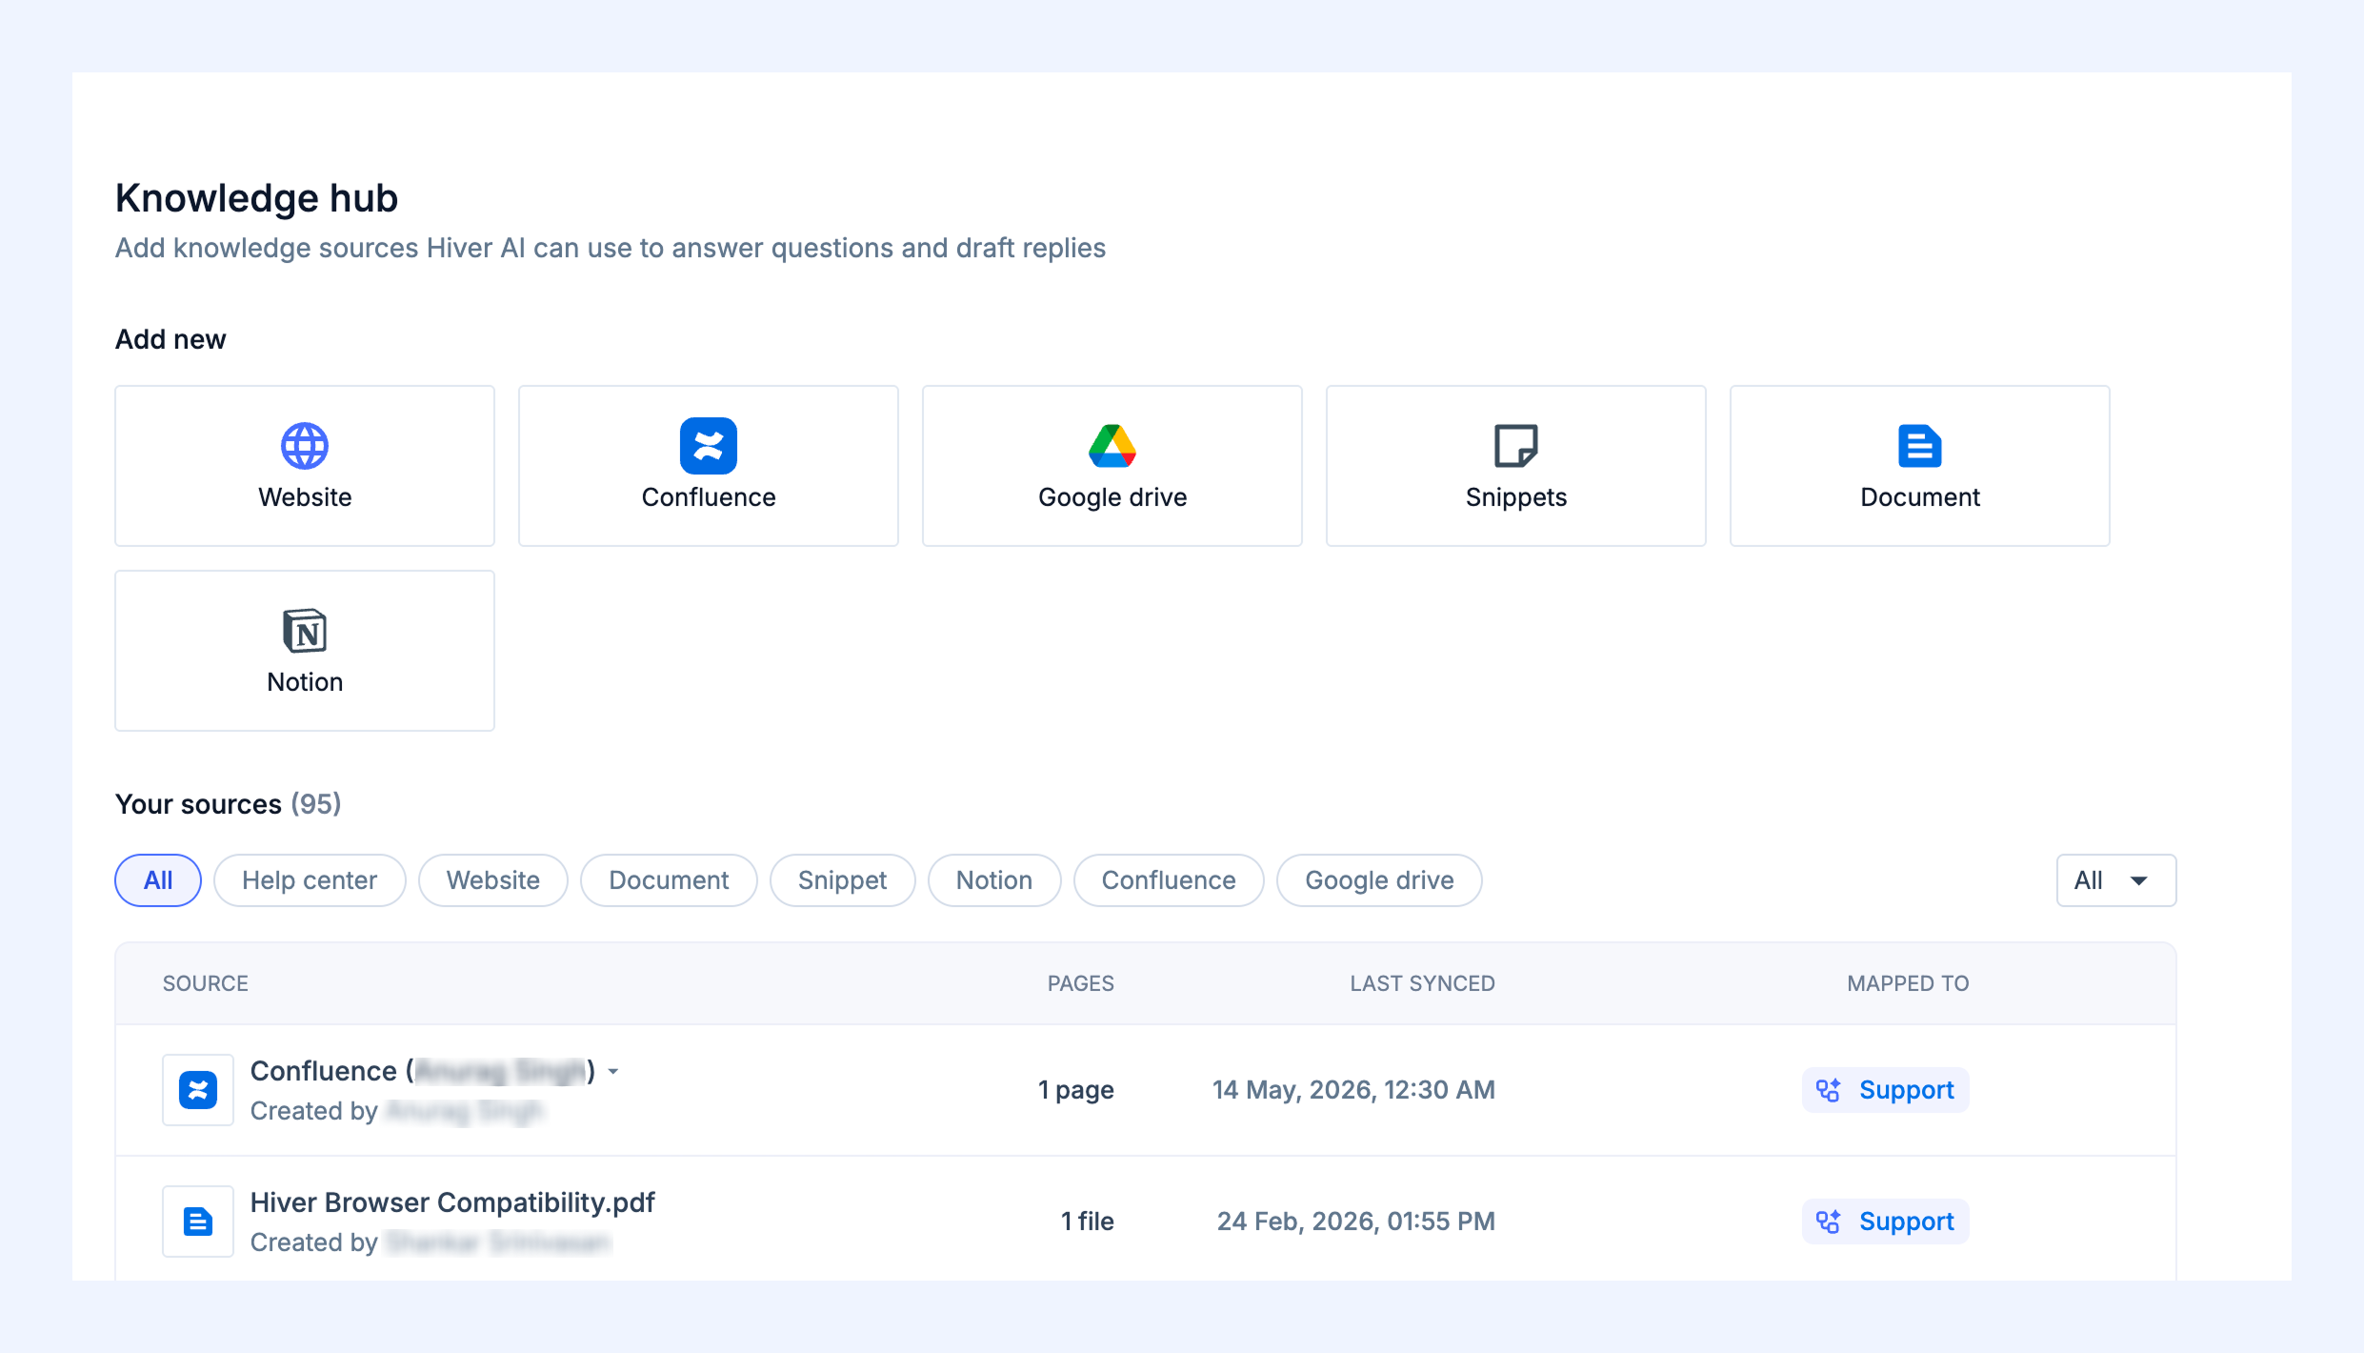Click the Confluence logo icon in Add new
This screenshot has width=2364, height=1353.
point(709,446)
